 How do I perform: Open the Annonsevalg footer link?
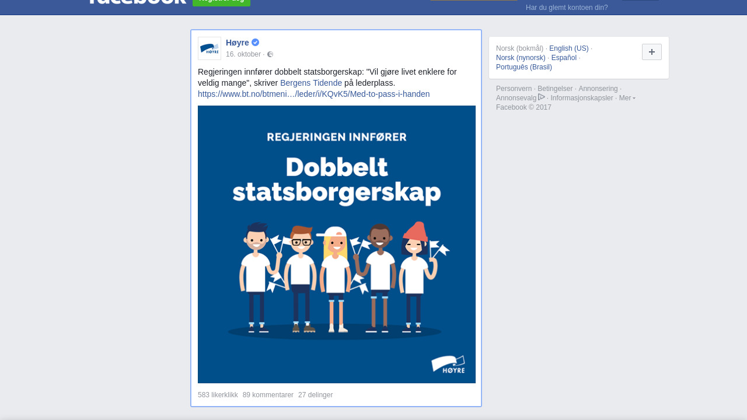pos(516,98)
